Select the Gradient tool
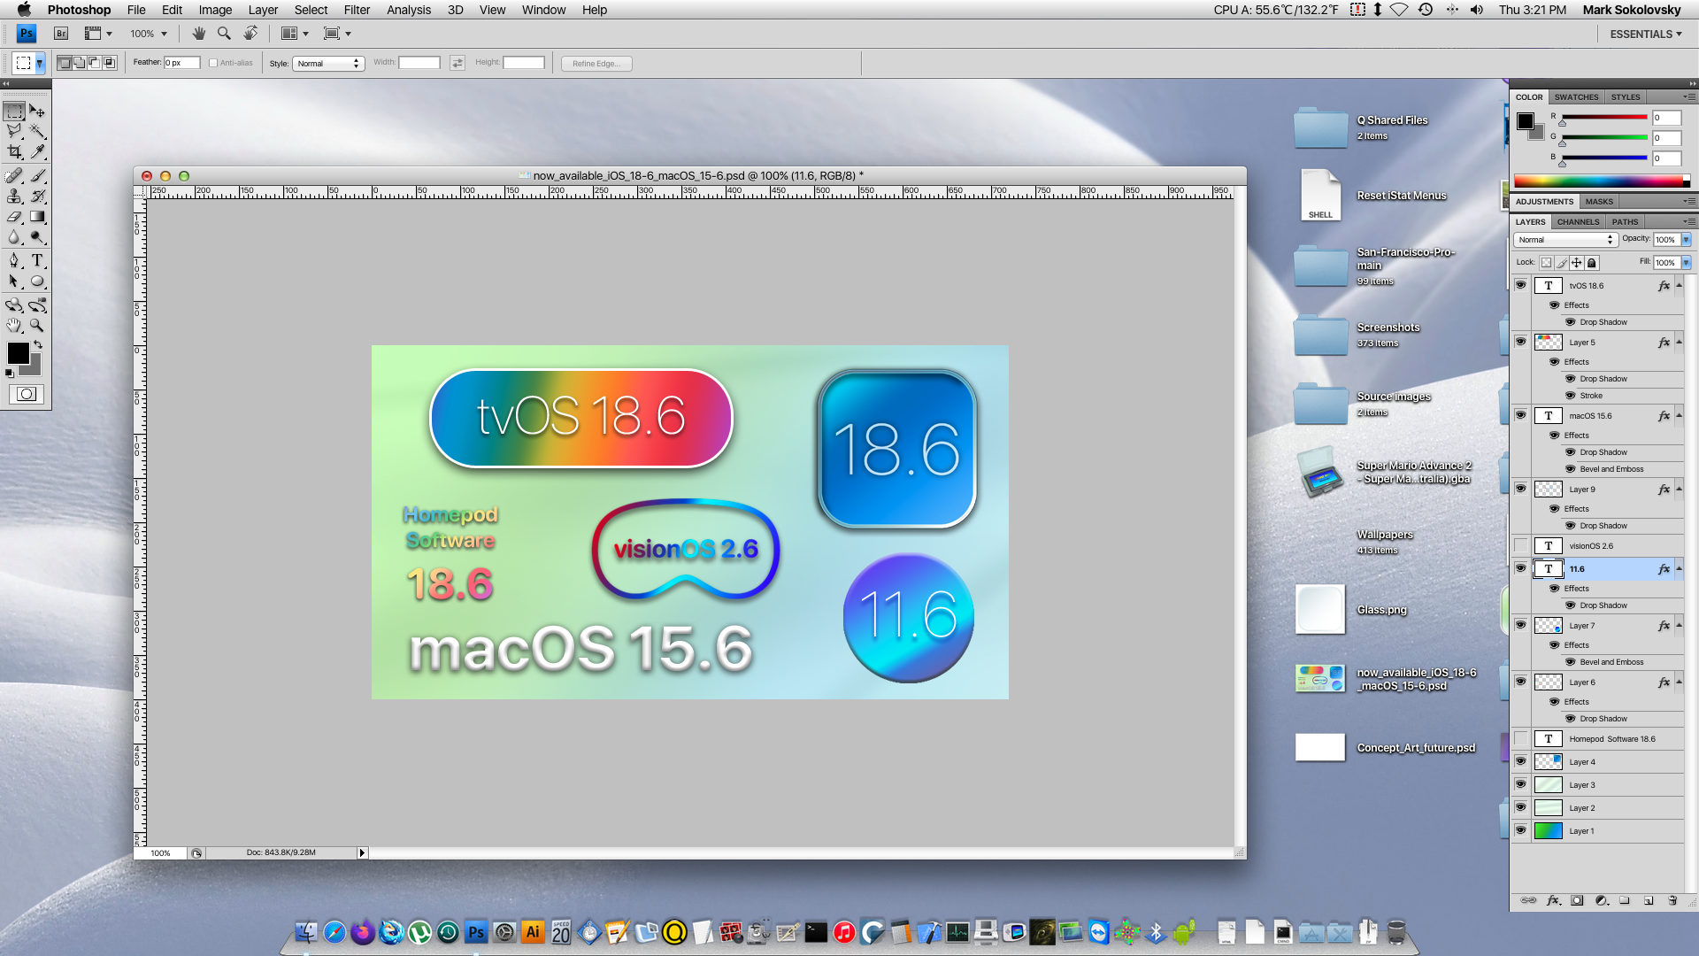 pos(37,217)
